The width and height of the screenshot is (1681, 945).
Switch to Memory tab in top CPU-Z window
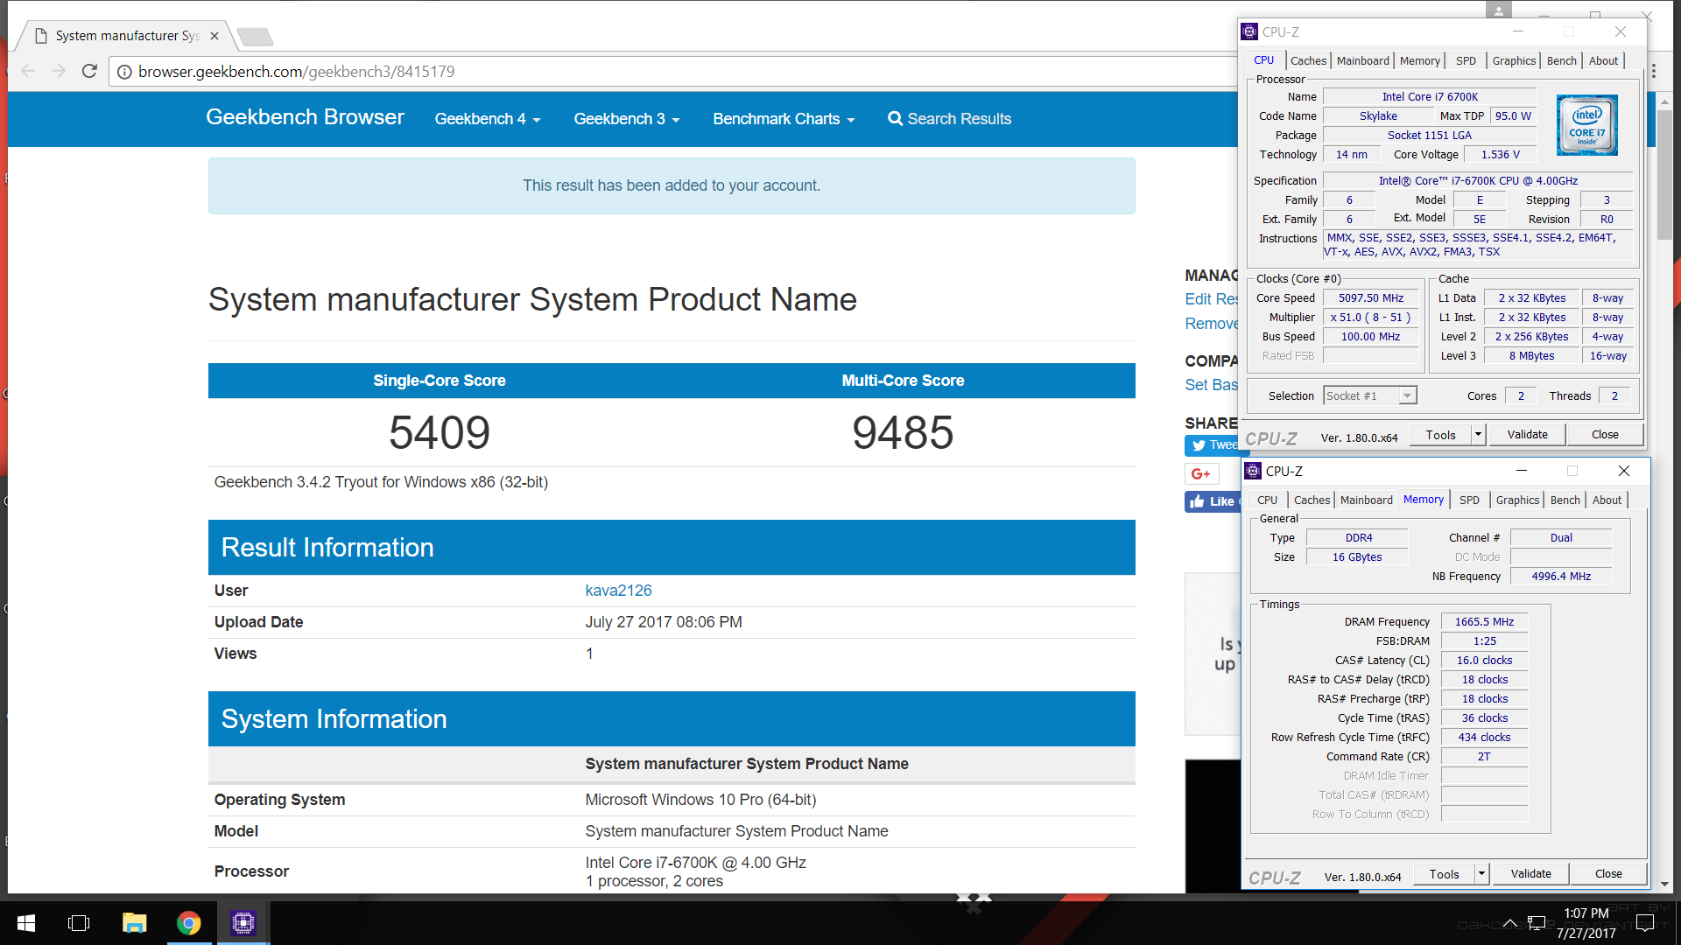1420,60
